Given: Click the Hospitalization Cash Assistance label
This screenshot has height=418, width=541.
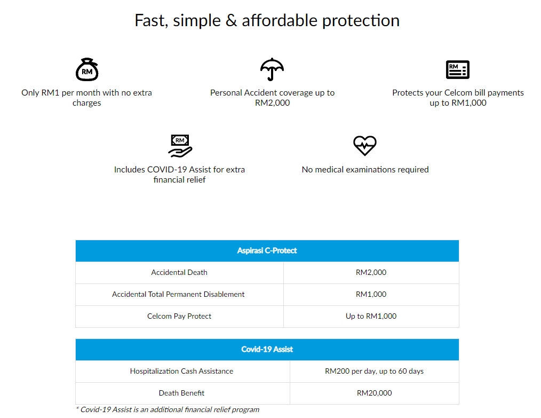Looking at the screenshot, I should coord(181,371).
